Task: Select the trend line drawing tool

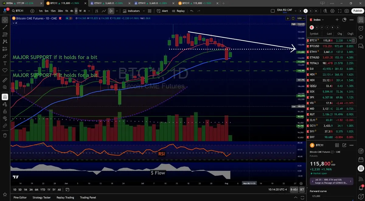Action: pyautogui.click(x=5, y=27)
